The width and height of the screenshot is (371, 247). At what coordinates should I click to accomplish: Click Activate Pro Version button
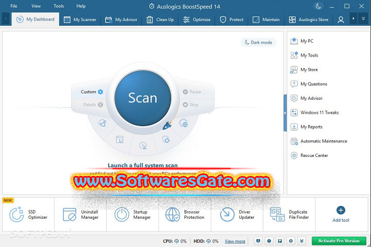point(339,241)
